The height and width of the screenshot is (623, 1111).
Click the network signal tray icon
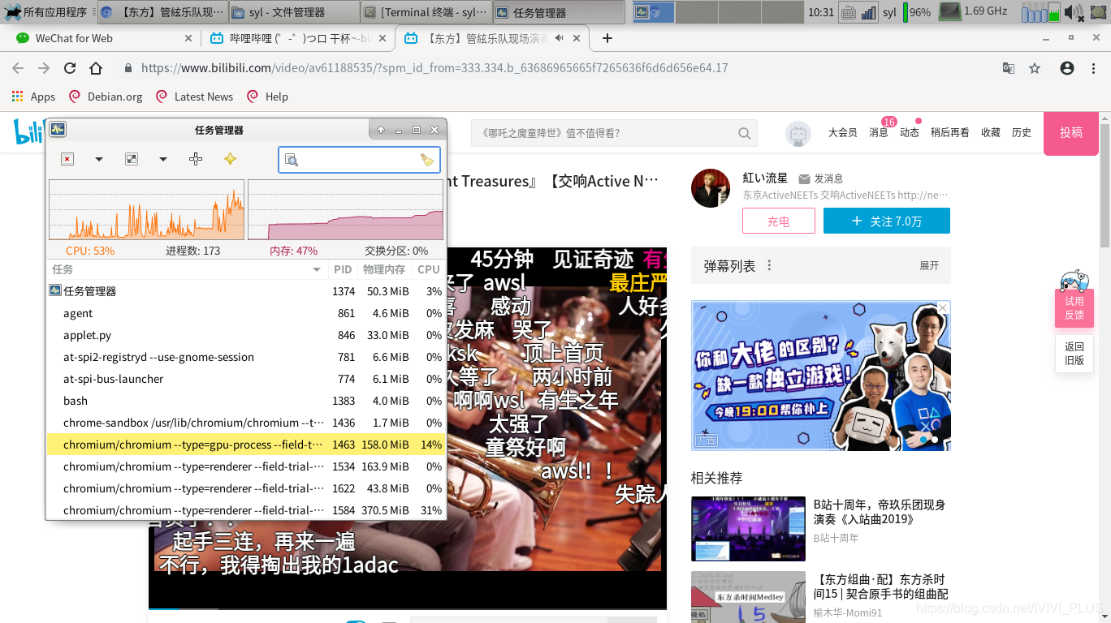point(869,12)
